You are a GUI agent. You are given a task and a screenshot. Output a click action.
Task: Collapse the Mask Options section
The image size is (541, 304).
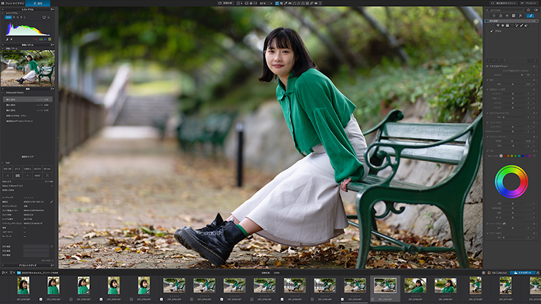[x=488, y=66]
